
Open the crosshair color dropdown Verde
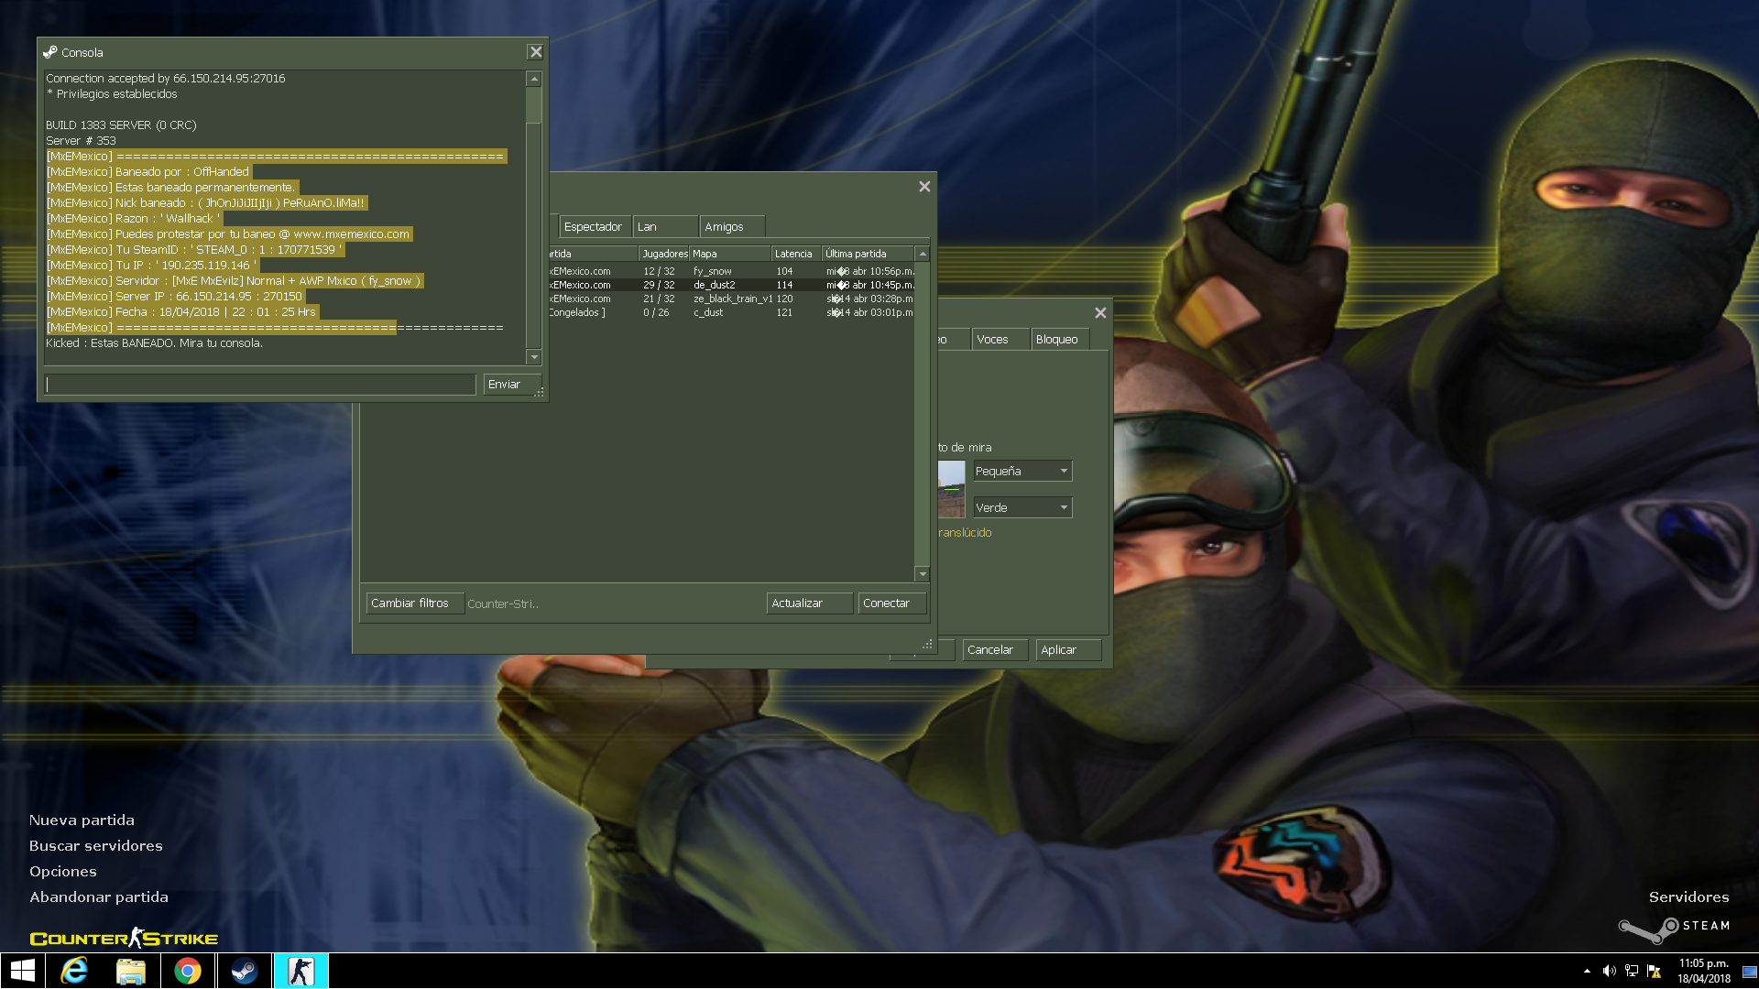[1022, 508]
